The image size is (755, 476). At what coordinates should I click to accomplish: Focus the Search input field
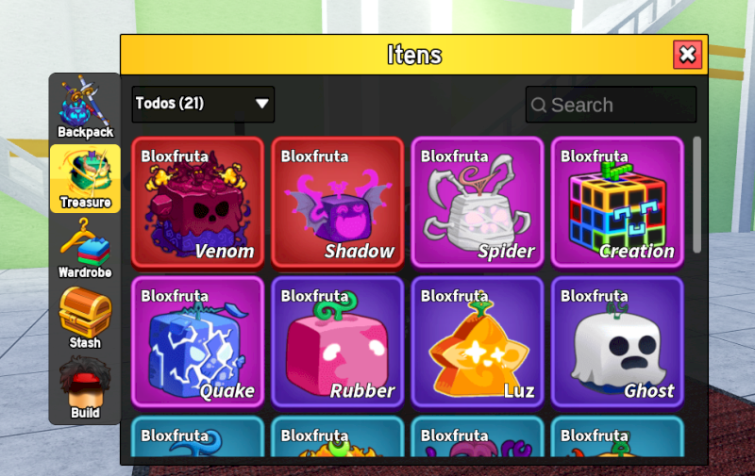pos(611,105)
